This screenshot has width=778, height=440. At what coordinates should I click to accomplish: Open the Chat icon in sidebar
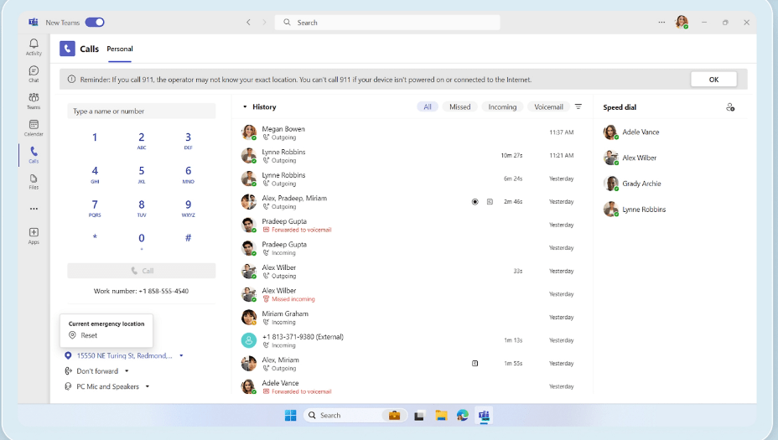[x=34, y=74]
